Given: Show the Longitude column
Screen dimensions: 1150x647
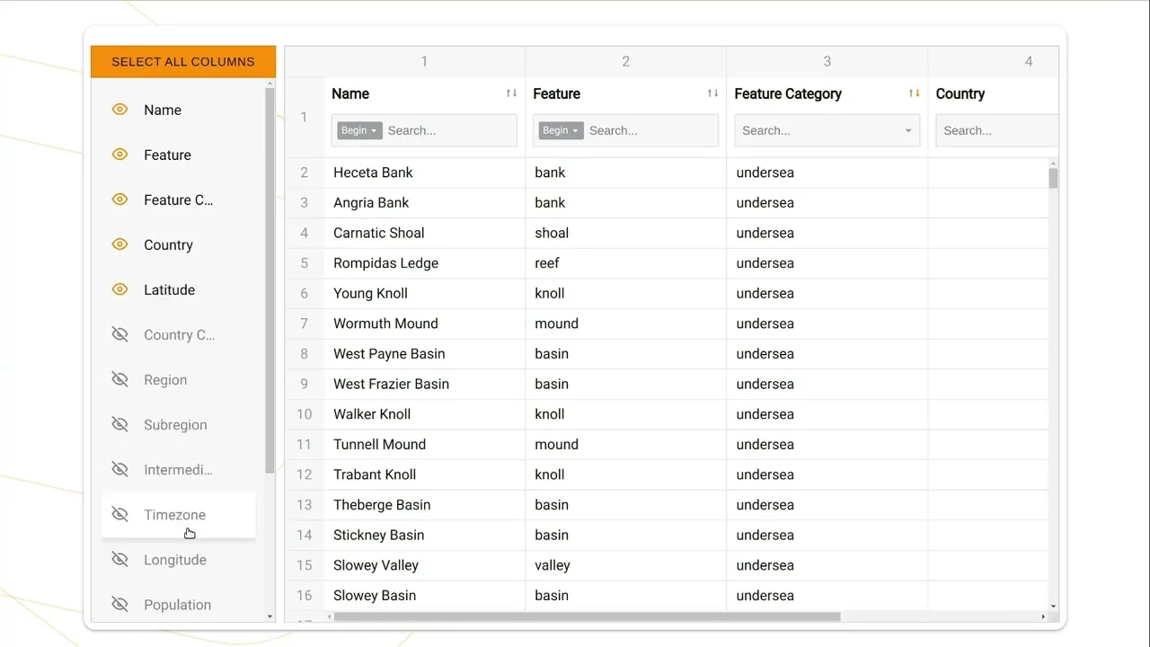Looking at the screenshot, I should click(x=119, y=559).
